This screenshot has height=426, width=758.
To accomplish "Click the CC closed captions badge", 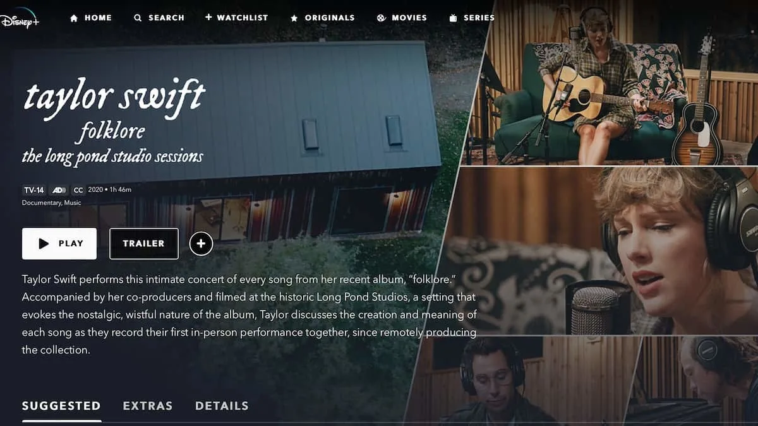I will pos(78,190).
